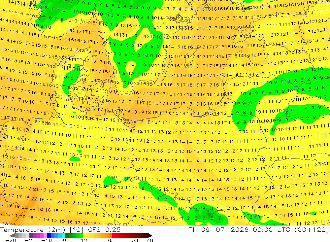Click the '12' legend label
Screen dimensions: 330x242
(84, 240)
